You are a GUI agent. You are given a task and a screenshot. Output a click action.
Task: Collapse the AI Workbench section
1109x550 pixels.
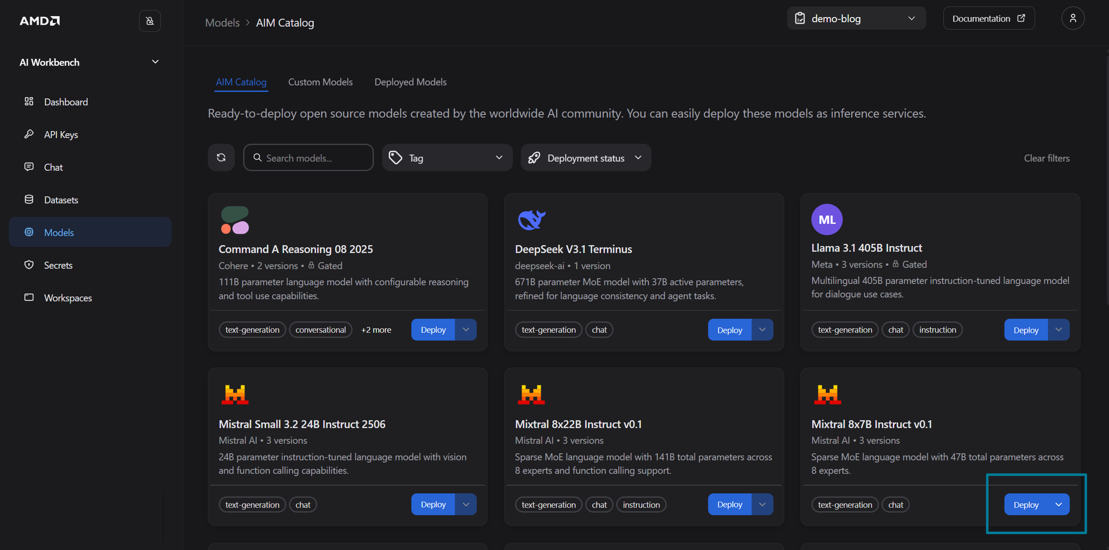coord(155,62)
